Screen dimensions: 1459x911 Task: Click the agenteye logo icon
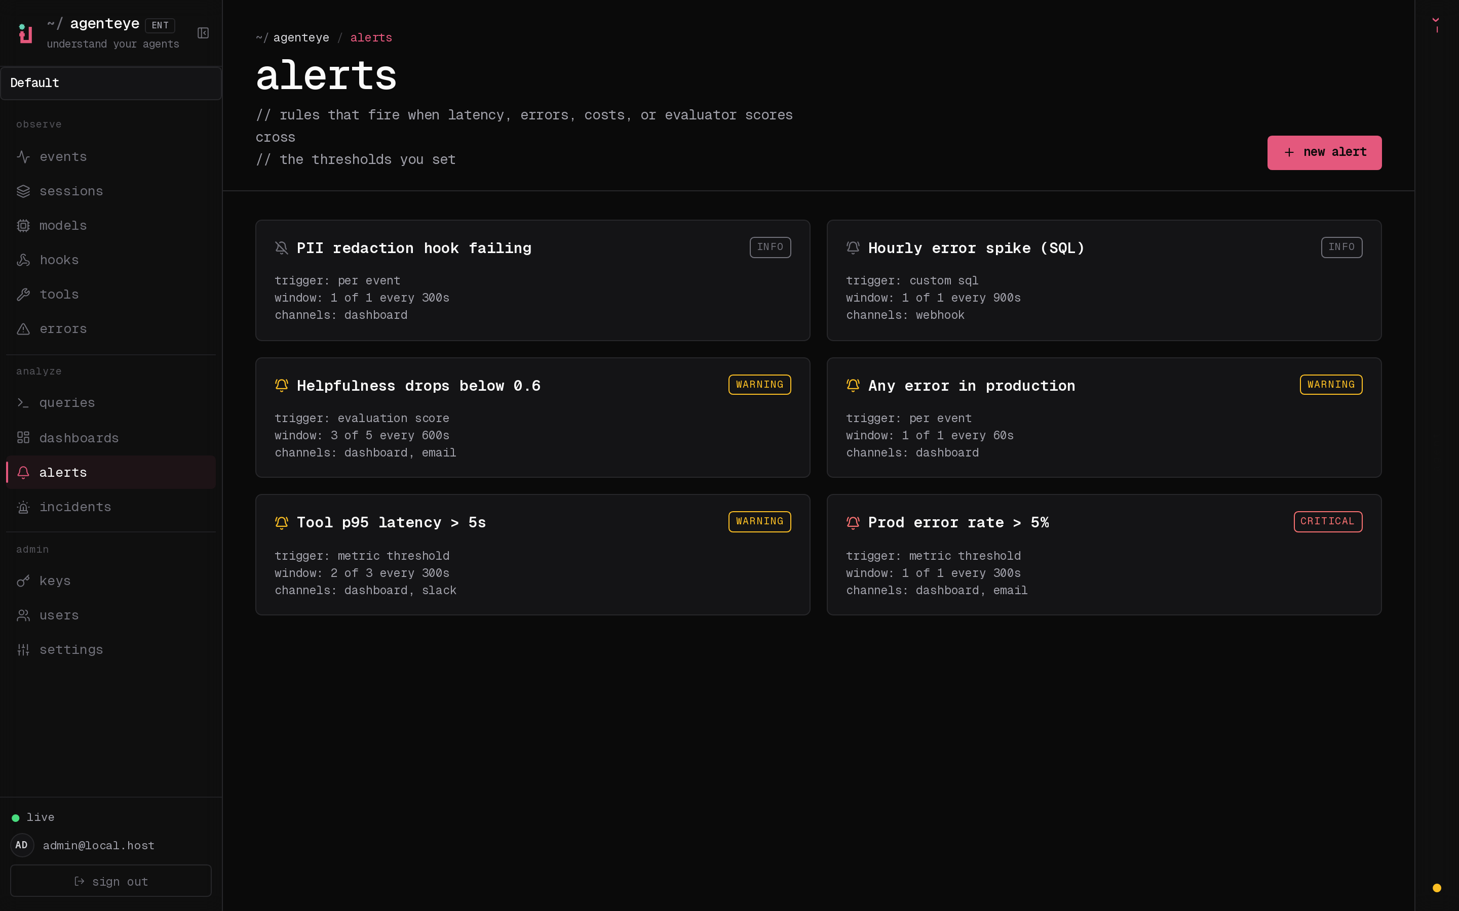tap(25, 33)
